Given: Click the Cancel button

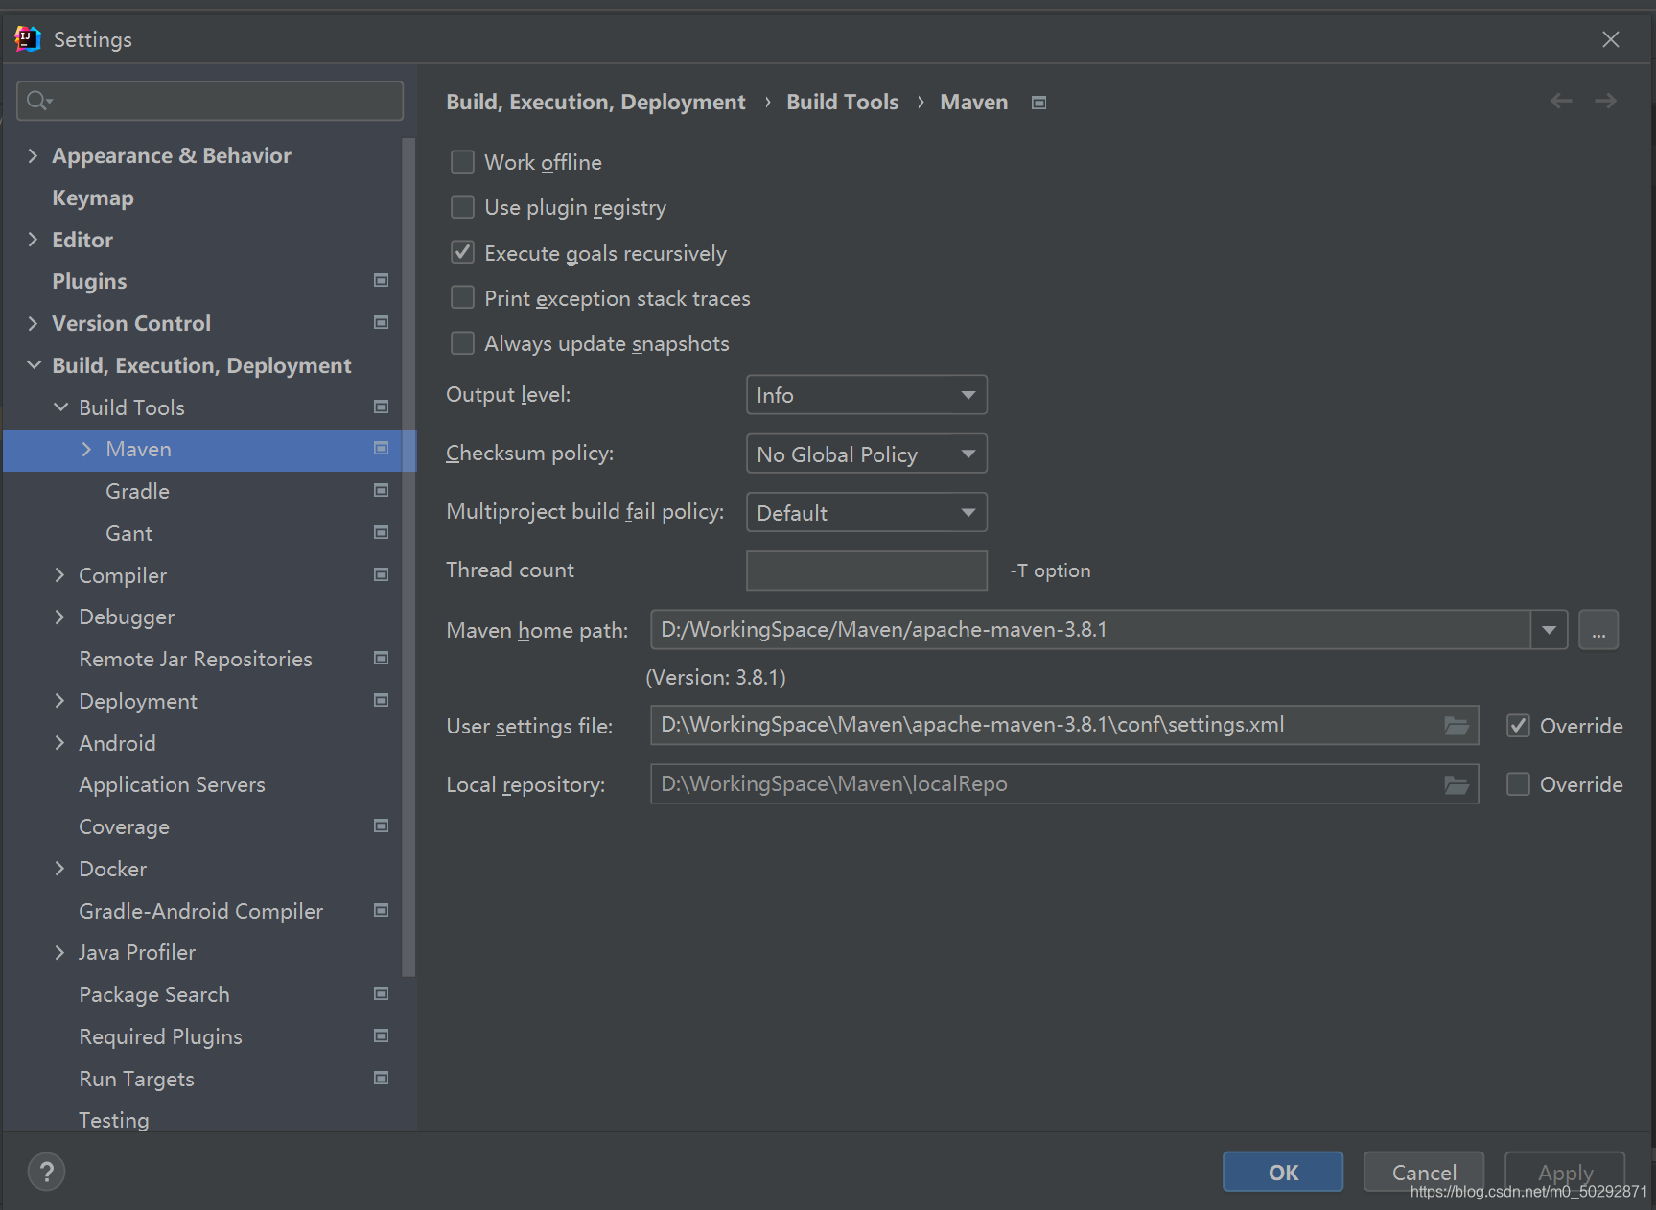Looking at the screenshot, I should pos(1424,1172).
